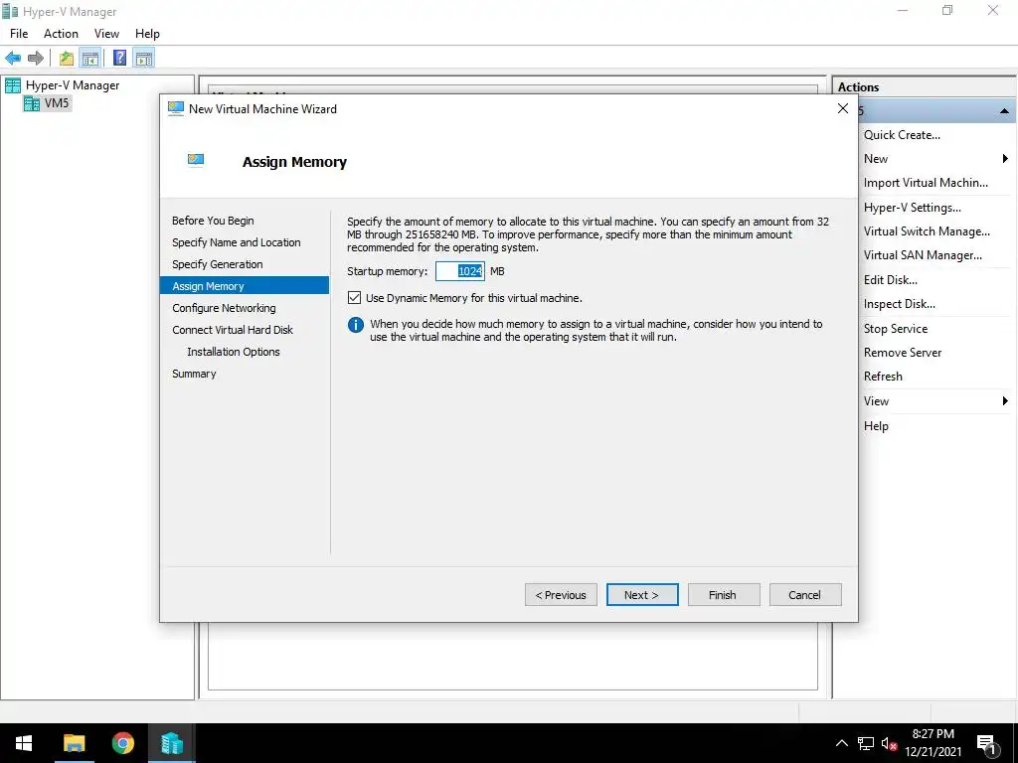This screenshot has width=1018, height=763.
Task: Click the Hyper-V Manager taskbar icon
Action: pos(172,743)
